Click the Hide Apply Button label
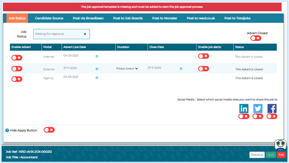Viewport: 289px width, 163px height. pos(23,130)
